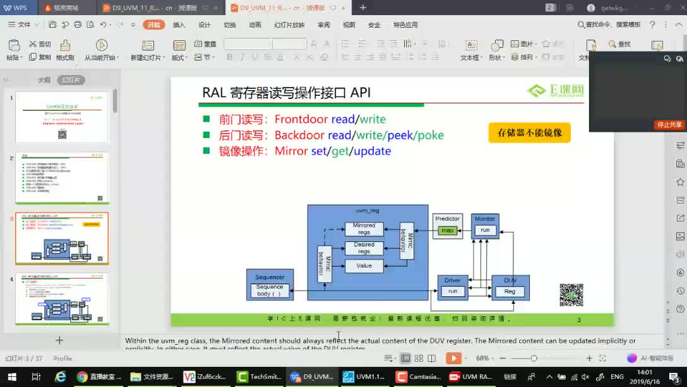This screenshot has height=387, width=687.
Task: Open the notification center icon
Action: 674,376
